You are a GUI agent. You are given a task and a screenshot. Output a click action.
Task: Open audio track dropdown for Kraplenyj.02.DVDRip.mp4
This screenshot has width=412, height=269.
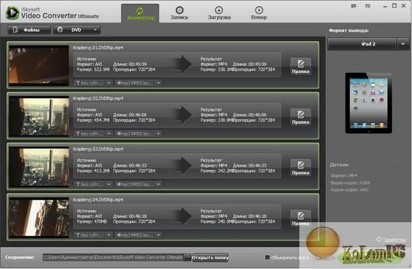pyautogui.click(x=138, y=133)
